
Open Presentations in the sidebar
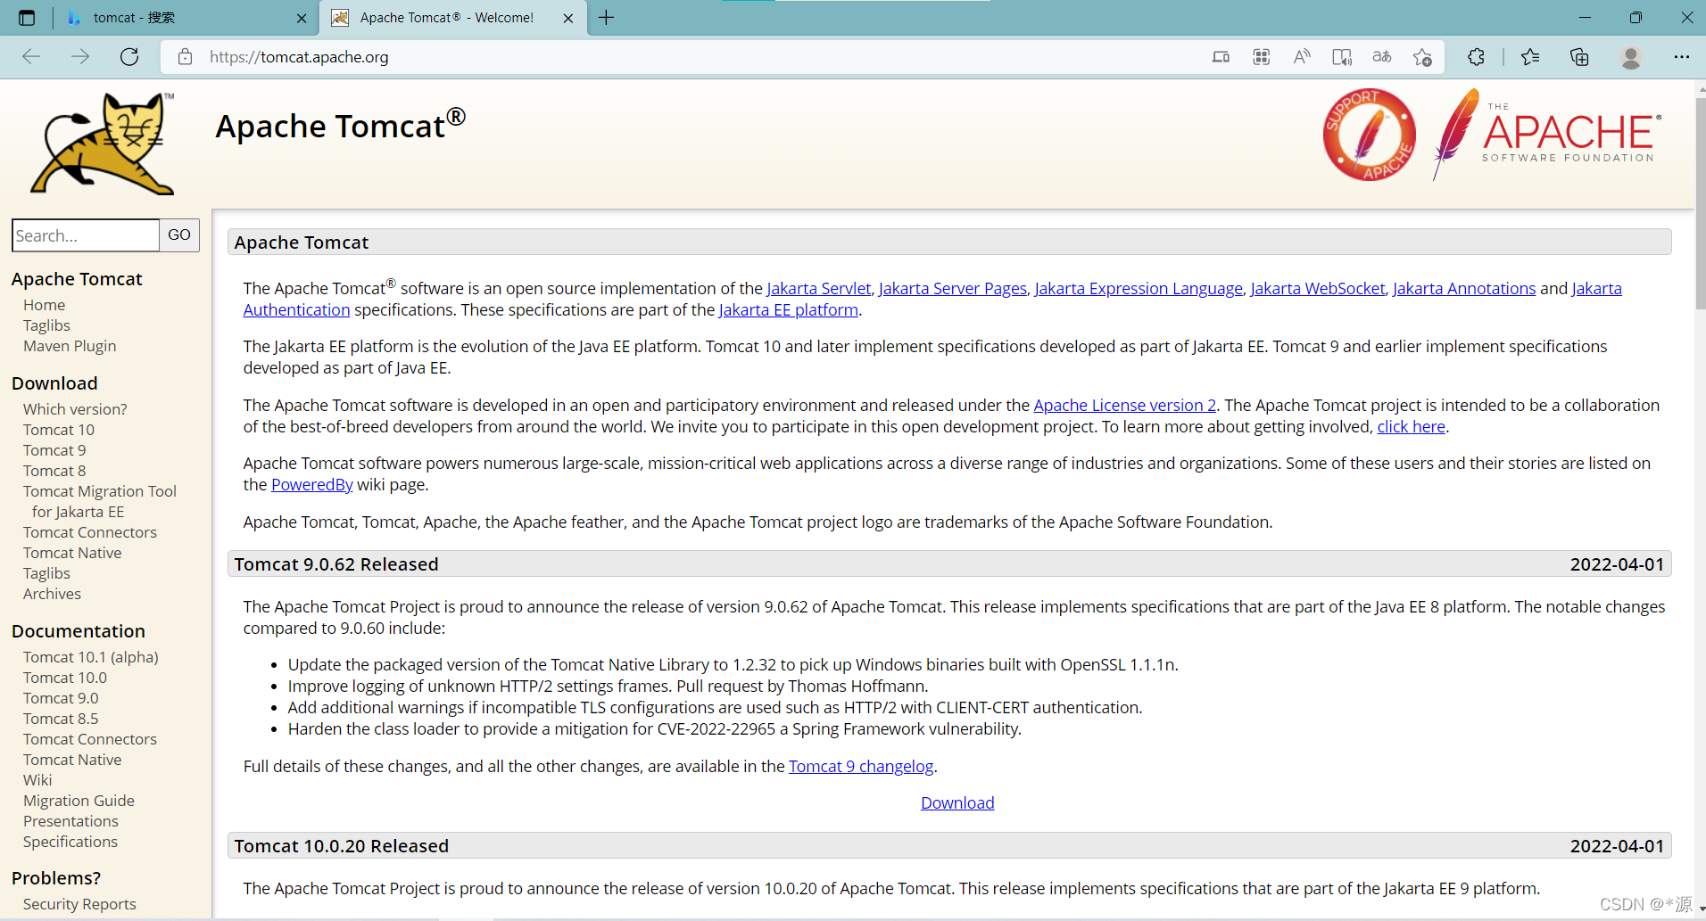coord(70,821)
